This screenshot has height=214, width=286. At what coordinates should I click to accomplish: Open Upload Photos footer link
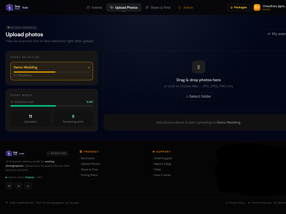pyautogui.click(x=90, y=164)
